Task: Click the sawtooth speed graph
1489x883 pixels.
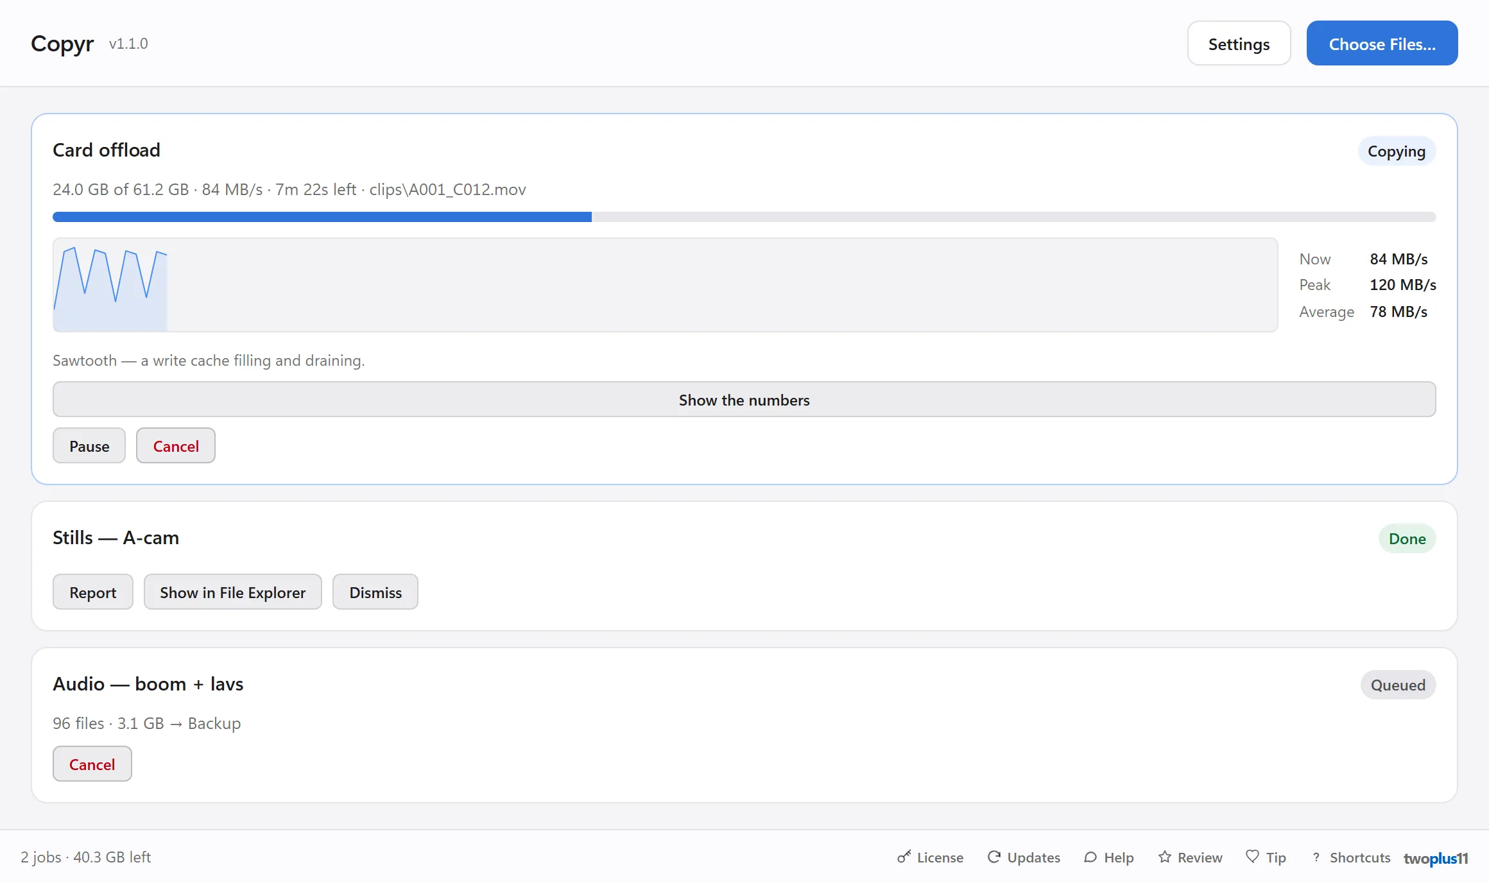Action: (666, 285)
